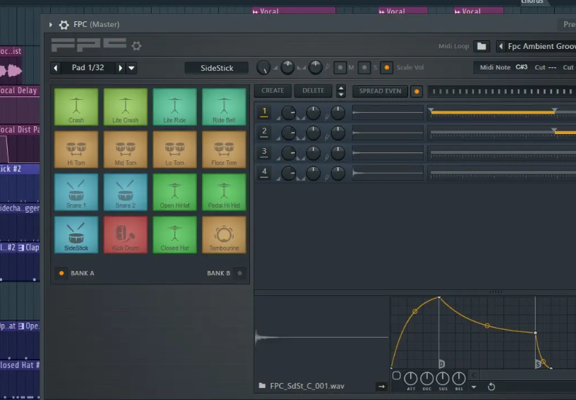This screenshot has width=576, height=400.
Task: Hit the Snare 1 pad
Action: (76, 192)
